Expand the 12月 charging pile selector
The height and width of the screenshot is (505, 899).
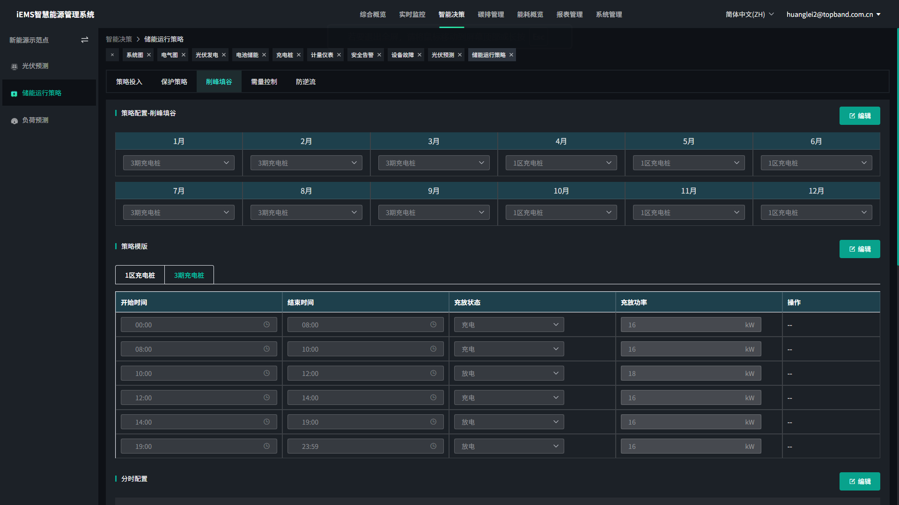[x=817, y=212]
